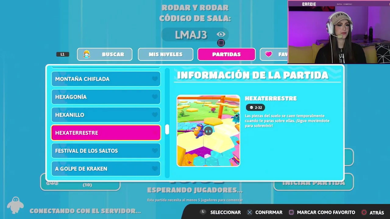Click the circle Atrás prompt icon
This screenshot has height=219, width=390.
click(364, 212)
